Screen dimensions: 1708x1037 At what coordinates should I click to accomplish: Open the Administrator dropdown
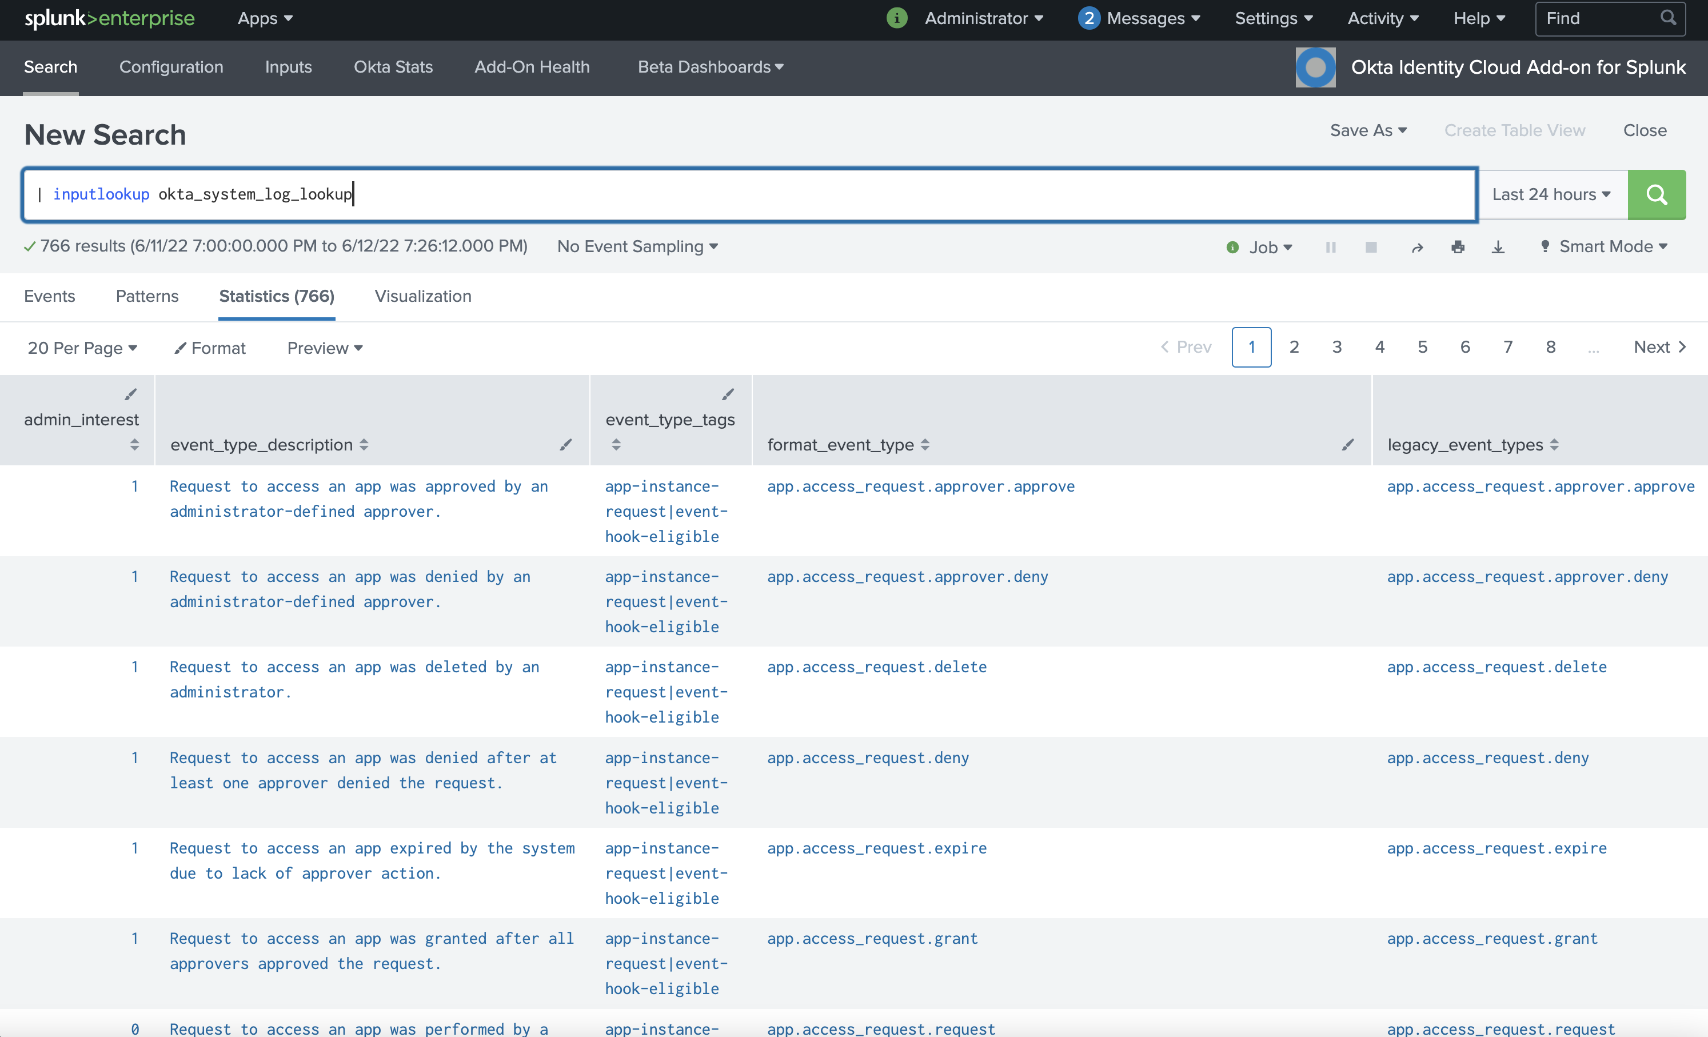tap(984, 18)
